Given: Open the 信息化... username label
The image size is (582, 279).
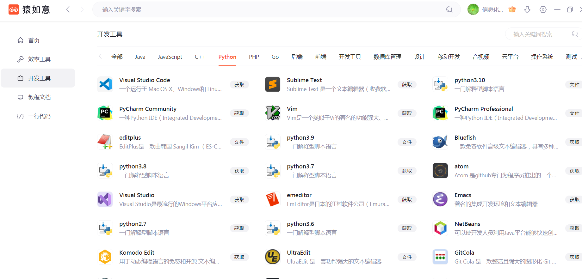Looking at the screenshot, I should pos(492,9).
